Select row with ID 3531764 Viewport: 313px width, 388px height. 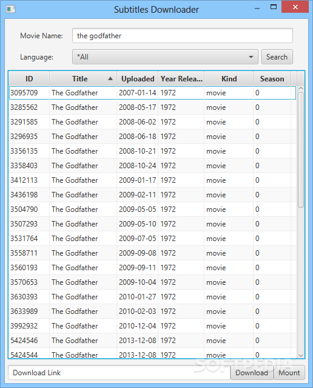[152, 239]
